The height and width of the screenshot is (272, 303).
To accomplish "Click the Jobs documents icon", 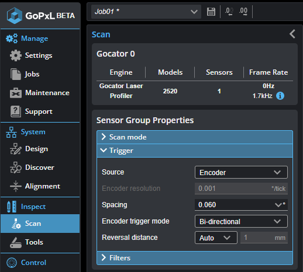I will click(16, 74).
